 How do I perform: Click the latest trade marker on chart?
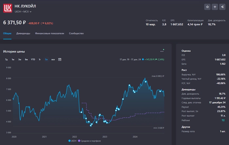click(160, 91)
